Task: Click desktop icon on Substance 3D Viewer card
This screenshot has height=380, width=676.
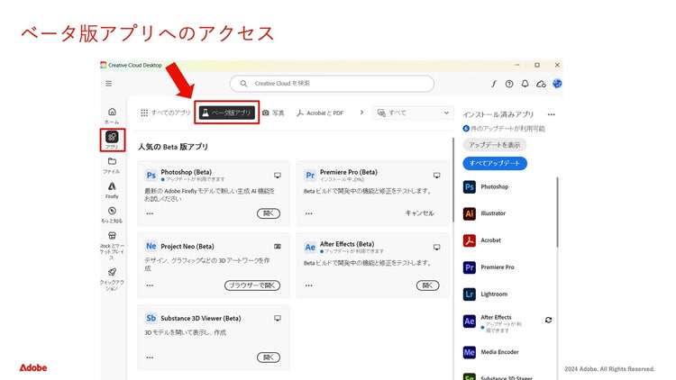Action: point(278,319)
